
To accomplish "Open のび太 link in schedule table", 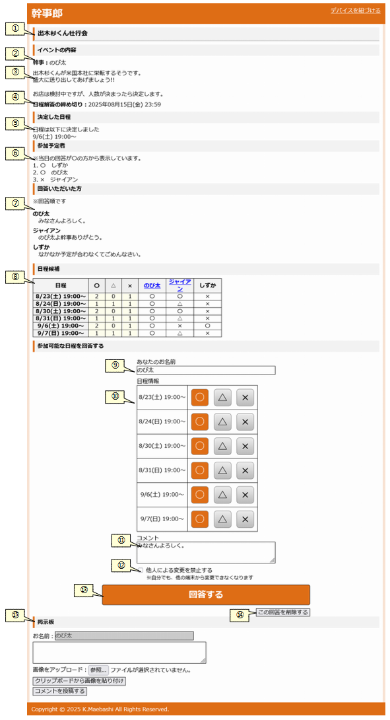I will click(152, 285).
